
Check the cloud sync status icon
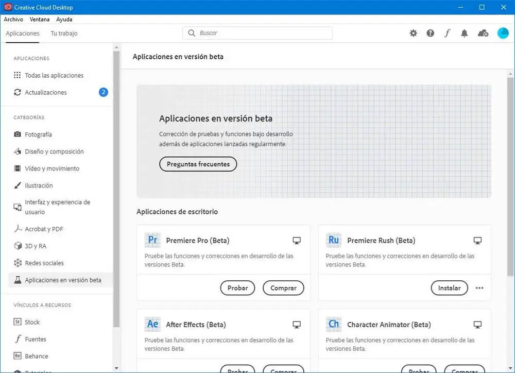click(x=483, y=33)
